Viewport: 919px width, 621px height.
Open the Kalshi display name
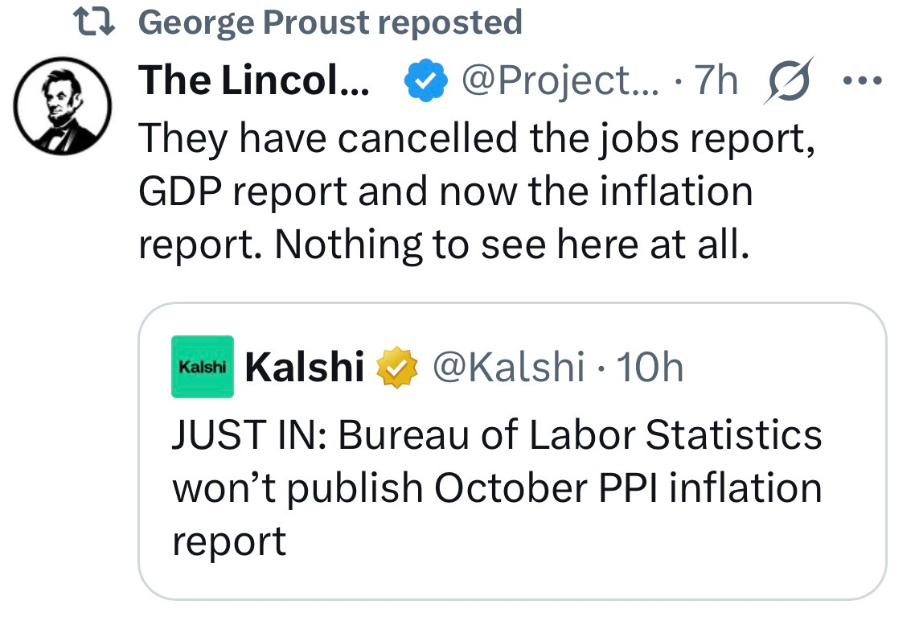point(304,368)
